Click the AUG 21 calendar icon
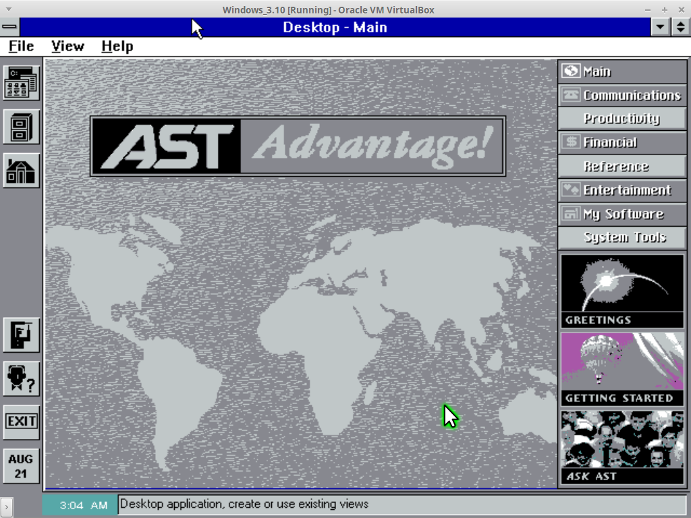 [x=21, y=466]
